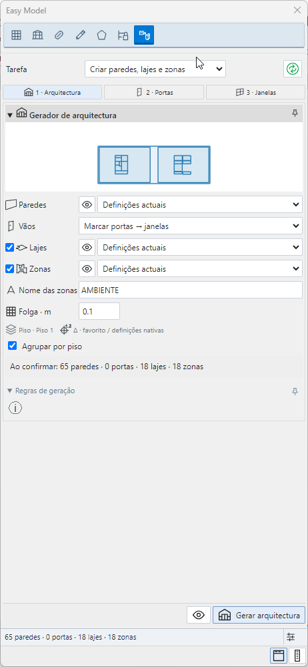Image resolution: width=308 pixels, height=667 pixels.
Task: Disable Agrupar por piso checkbox
Action: click(x=12, y=346)
